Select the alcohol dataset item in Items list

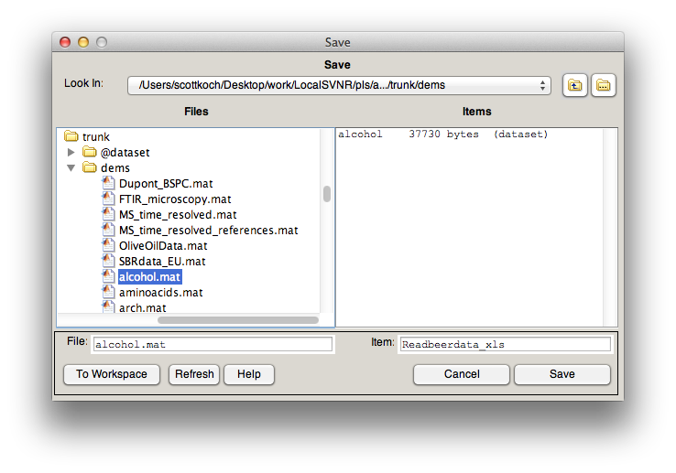tap(361, 134)
